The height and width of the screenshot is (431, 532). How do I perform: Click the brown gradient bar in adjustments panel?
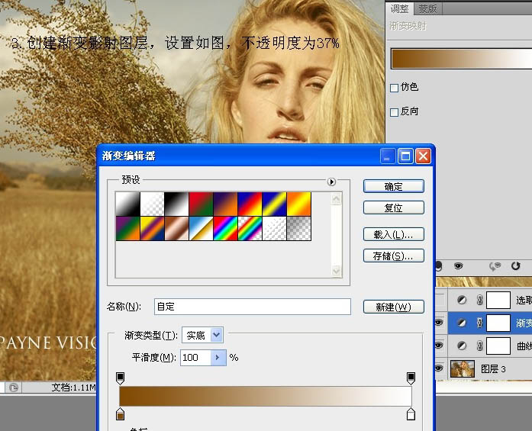pos(461,60)
